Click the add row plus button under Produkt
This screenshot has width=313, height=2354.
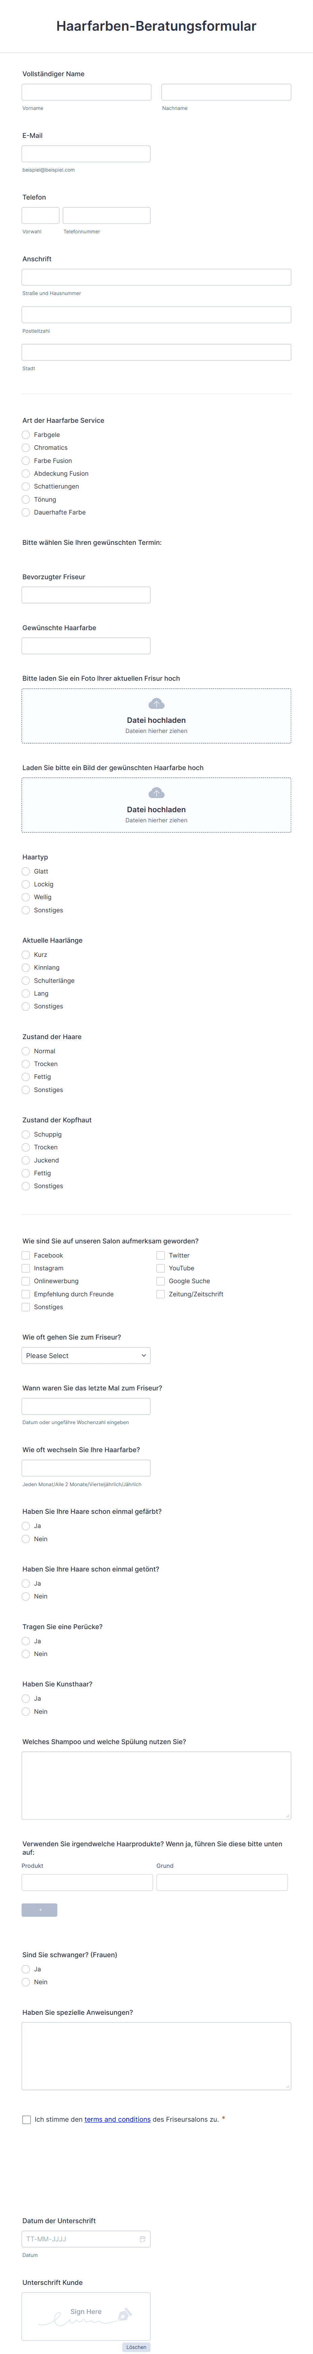pyautogui.click(x=39, y=1910)
